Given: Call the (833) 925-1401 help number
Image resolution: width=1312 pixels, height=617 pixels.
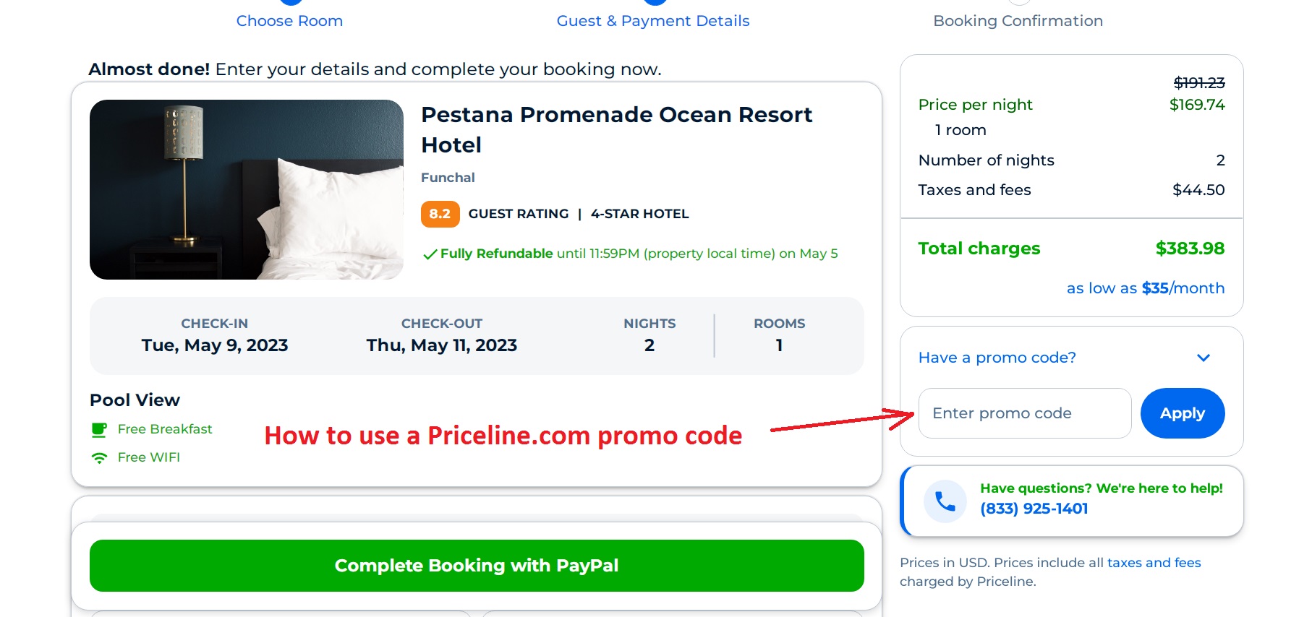Looking at the screenshot, I should 1034,509.
